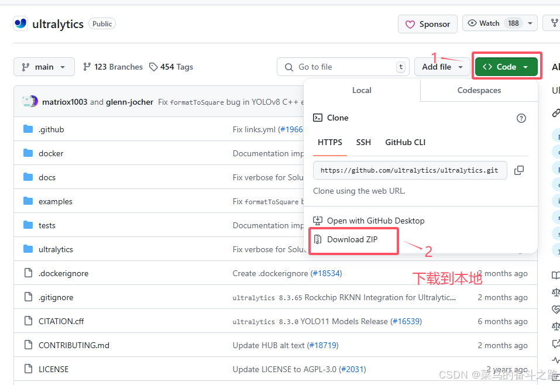
Task: Open the ultralytics repository name link
Action: [58, 24]
